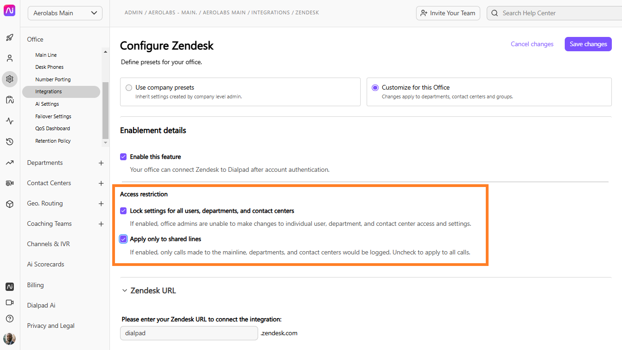The height and width of the screenshot is (350, 622).
Task: Click Save changes button
Action: (x=588, y=44)
